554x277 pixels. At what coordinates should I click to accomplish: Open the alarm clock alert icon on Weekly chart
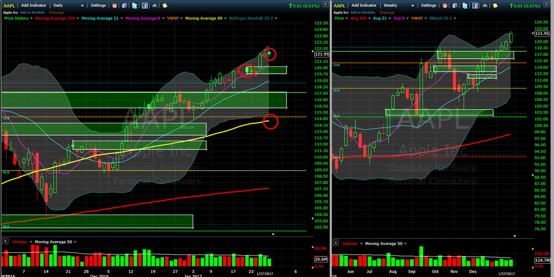click(445, 6)
